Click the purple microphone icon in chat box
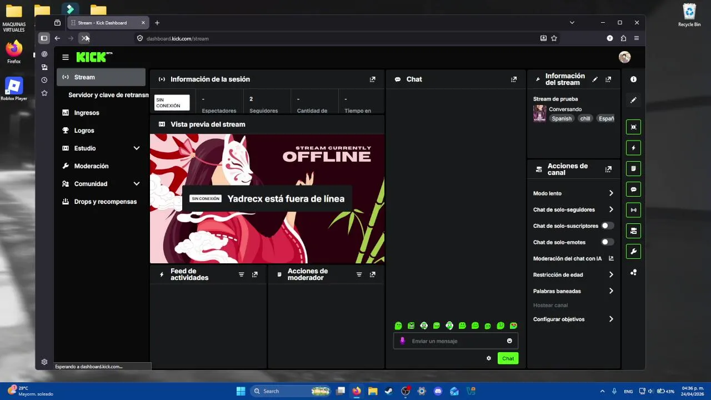This screenshot has height=400, width=711. [403, 341]
